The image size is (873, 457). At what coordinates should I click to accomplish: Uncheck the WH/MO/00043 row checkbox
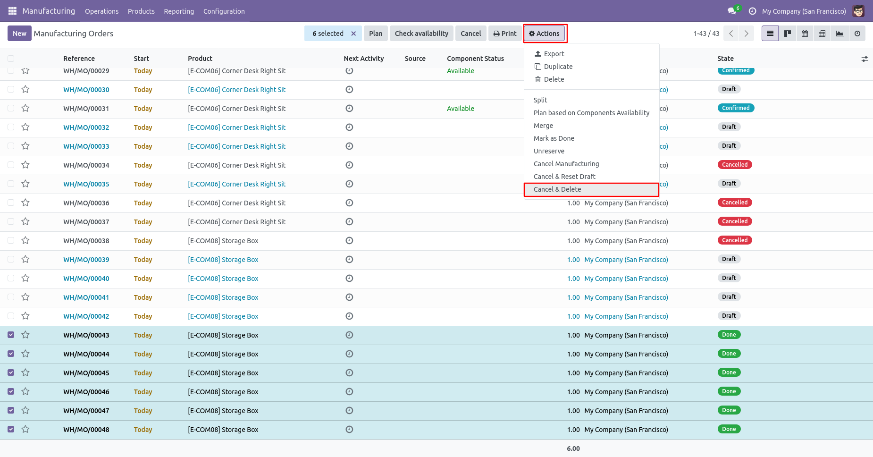pyautogui.click(x=11, y=335)
